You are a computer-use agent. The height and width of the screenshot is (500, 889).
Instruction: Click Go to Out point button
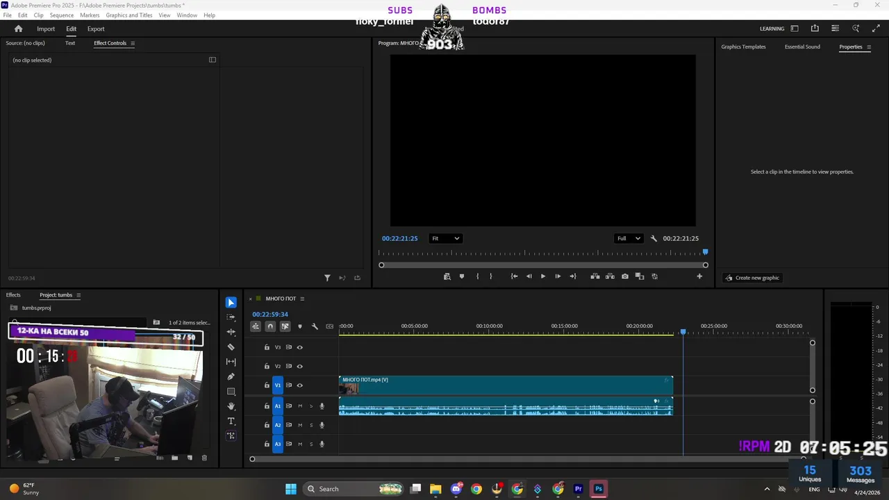[572, 276]
